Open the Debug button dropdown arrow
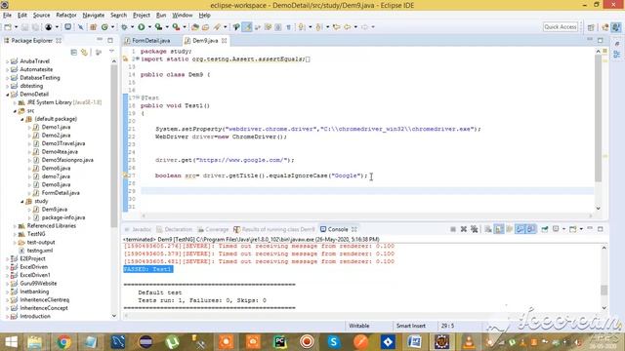This screenshot has height=351, width=625. (132, 27)
